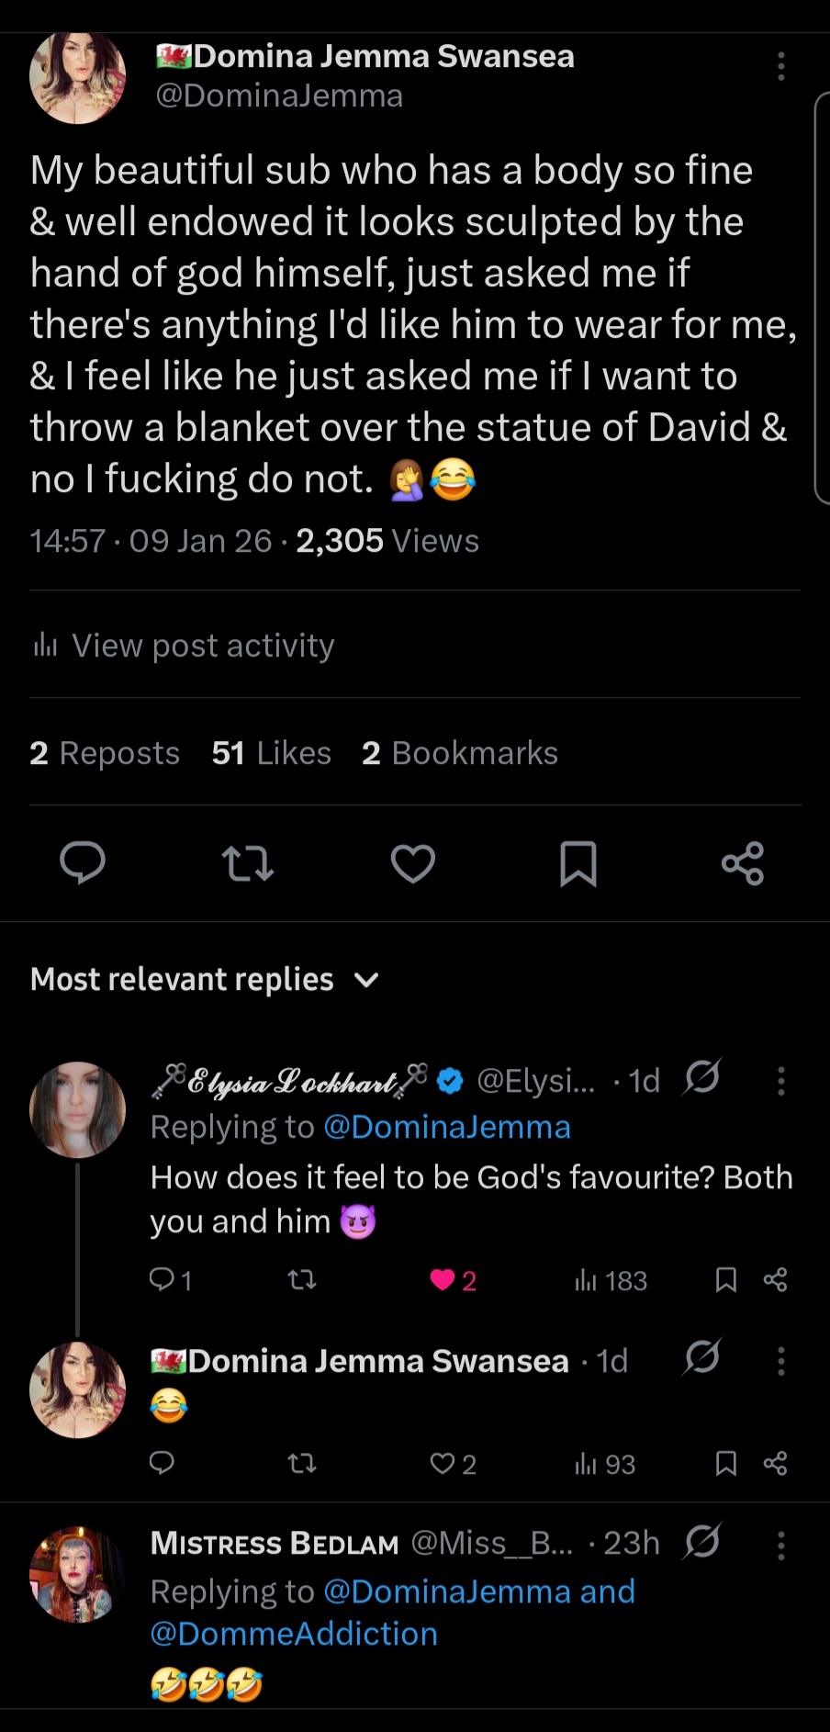Open Mistress Bedlam's profile picture
Image resolution: width=830 pixels, height=1732 pixels.
pos(78,1574)
